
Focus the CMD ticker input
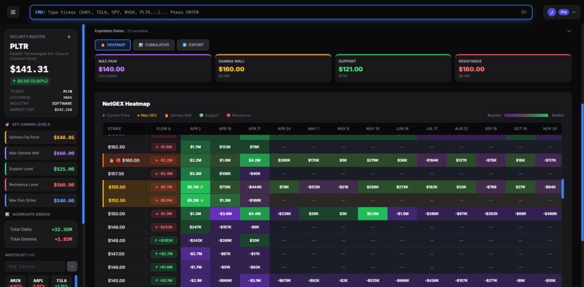(281, 13)
